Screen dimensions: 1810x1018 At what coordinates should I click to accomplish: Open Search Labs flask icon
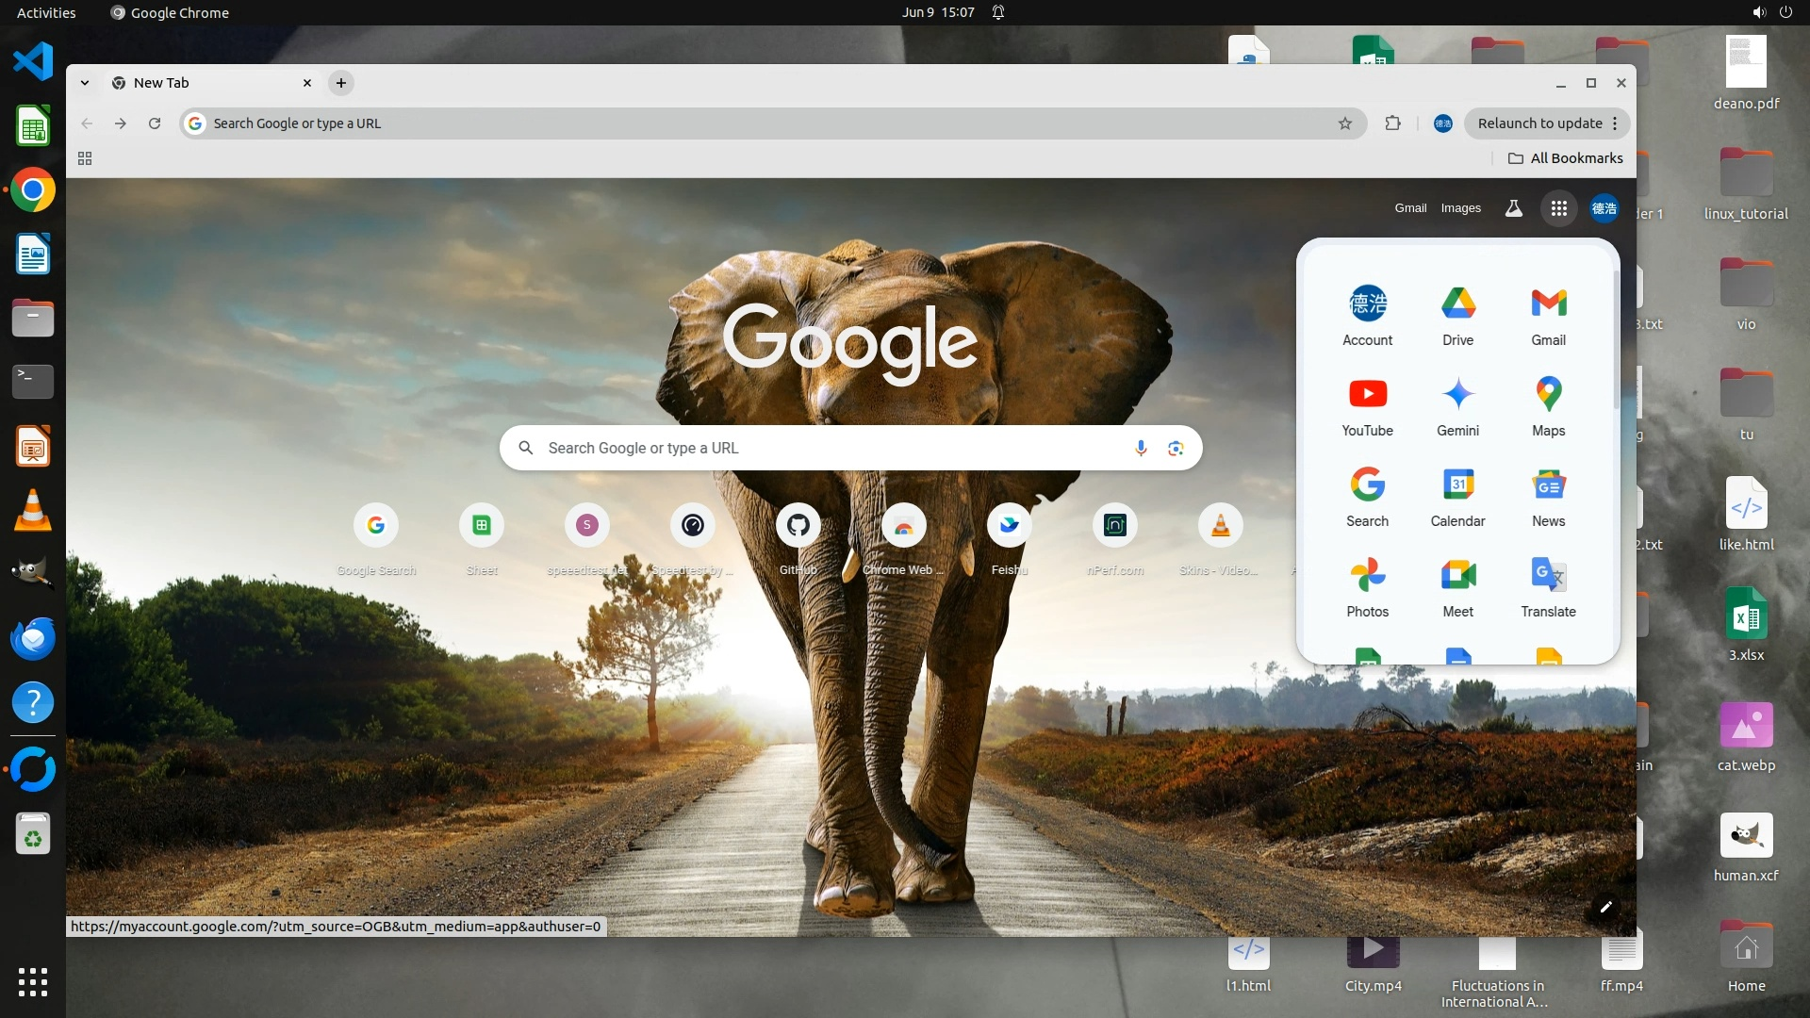(1513, 208)
